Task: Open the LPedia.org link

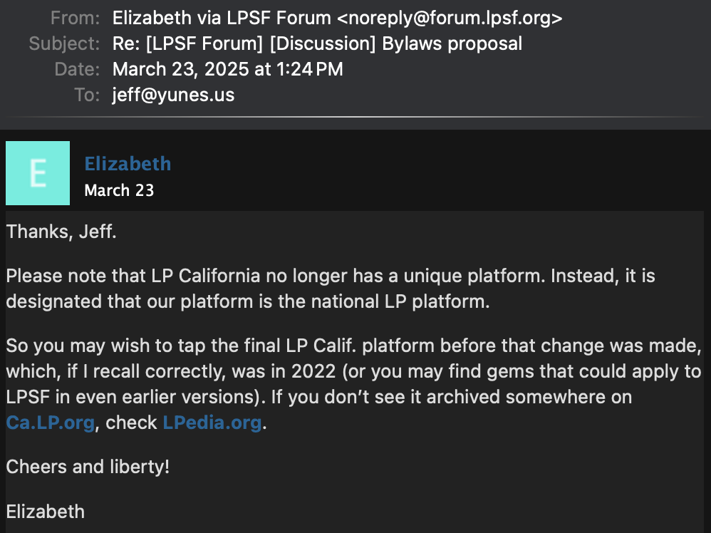Action: pyautogui.click(x=212, y=423)
